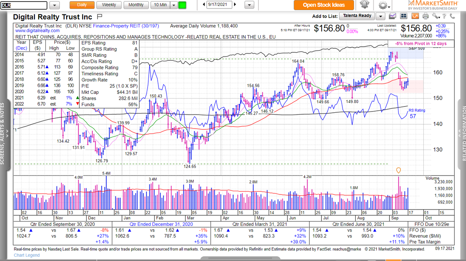
Task: Print the chart with the printer icon
Action: pyautogui.click(x=425, y=16)
